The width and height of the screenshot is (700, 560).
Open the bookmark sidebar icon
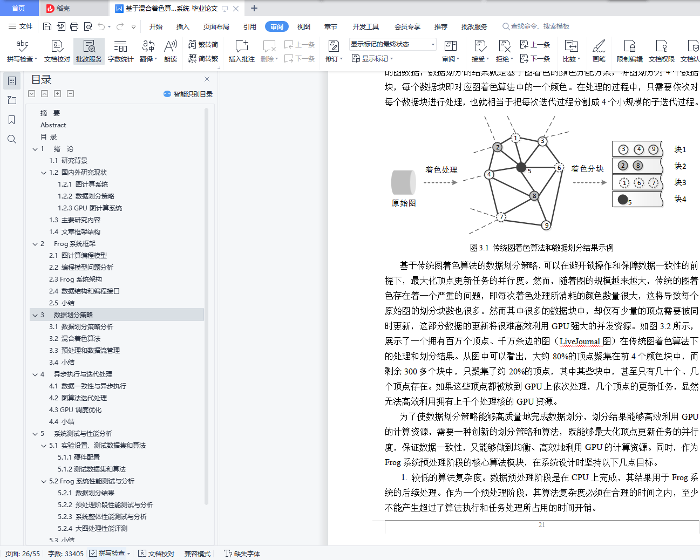click(x=12, y=120)
